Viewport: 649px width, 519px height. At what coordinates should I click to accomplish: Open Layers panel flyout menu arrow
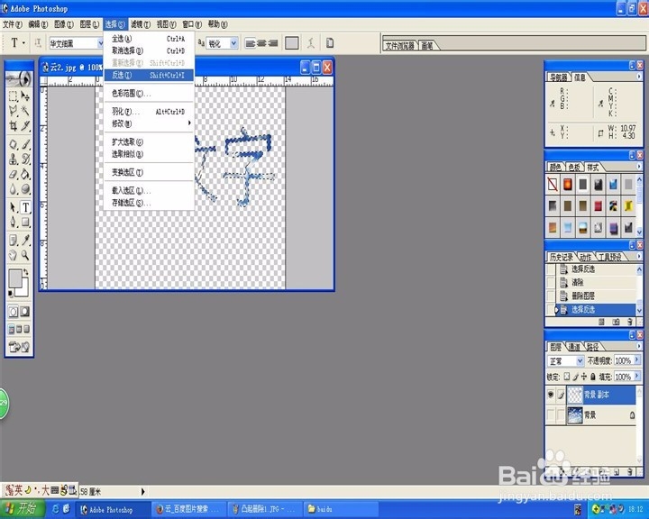tap(639, 346)
